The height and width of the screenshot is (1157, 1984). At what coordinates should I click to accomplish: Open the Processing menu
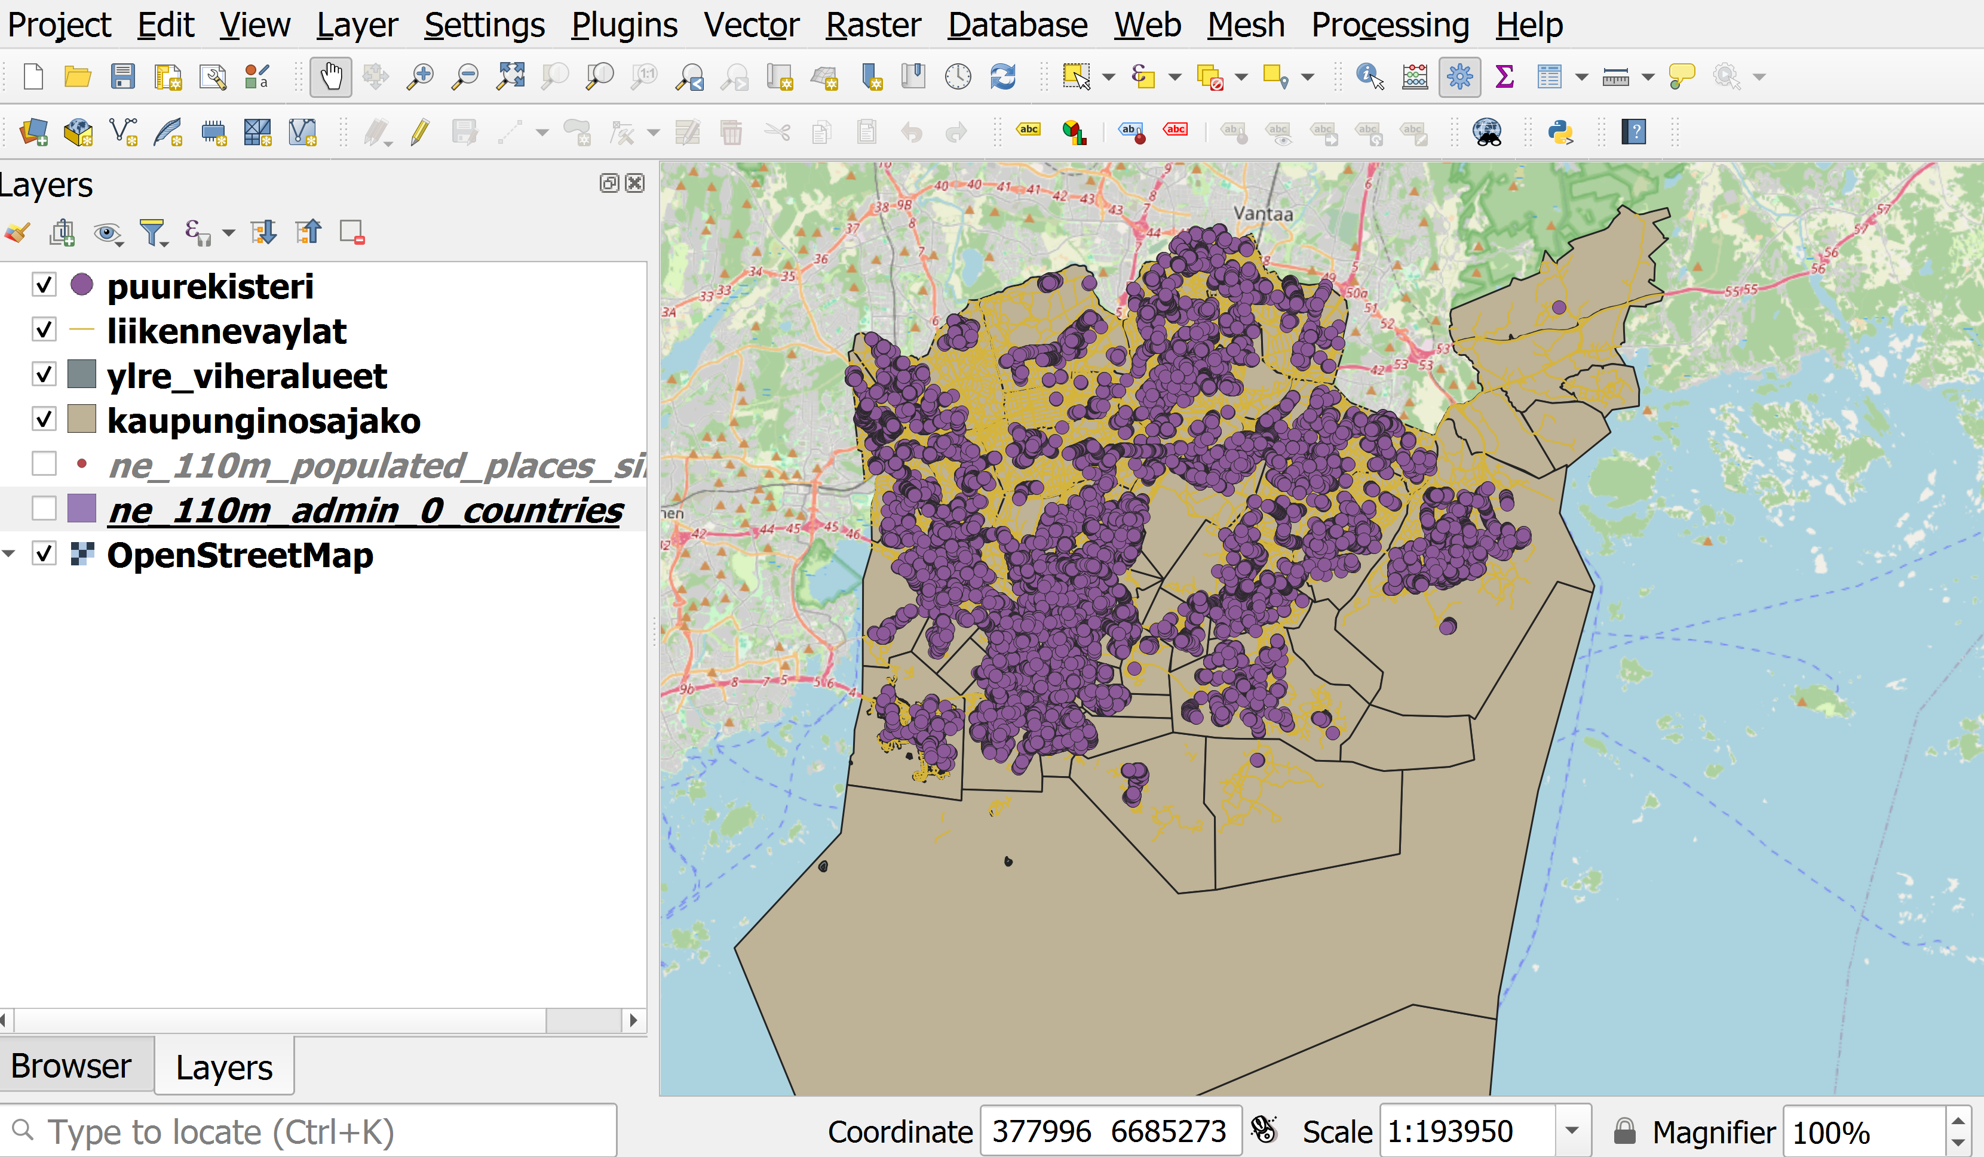pos(1390,25)
